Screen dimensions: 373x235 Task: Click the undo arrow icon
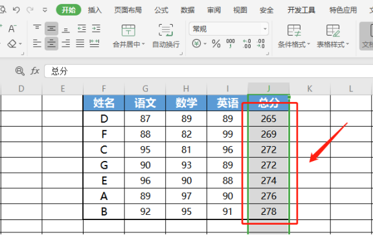[16, 10]
